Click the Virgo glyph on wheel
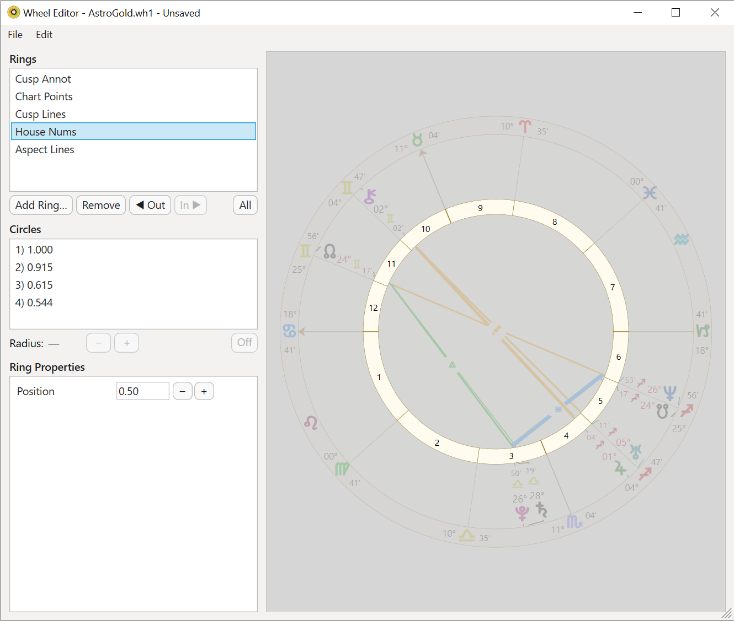 pyautogui.click(x=342, y=469)
